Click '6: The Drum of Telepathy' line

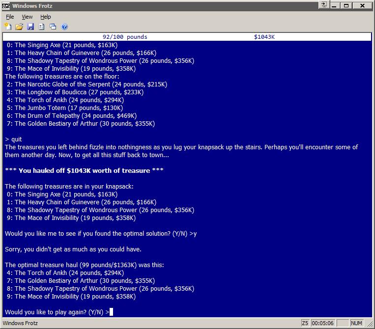[72, 116]
